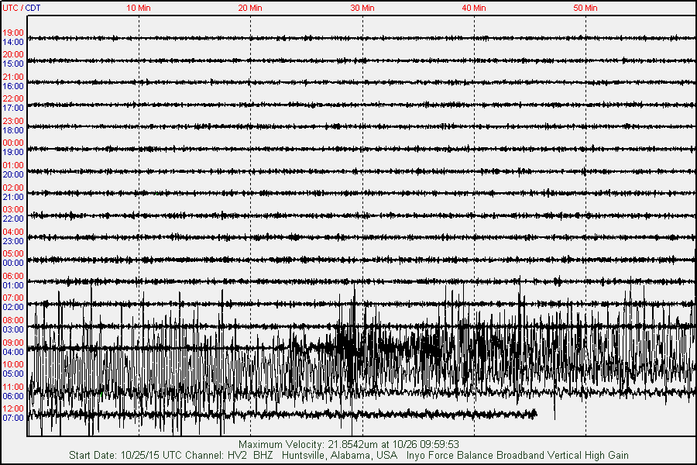Select the "20 Min" time axis label
The height and width of the screenshot is (465, 697).
tap(250, 8)
